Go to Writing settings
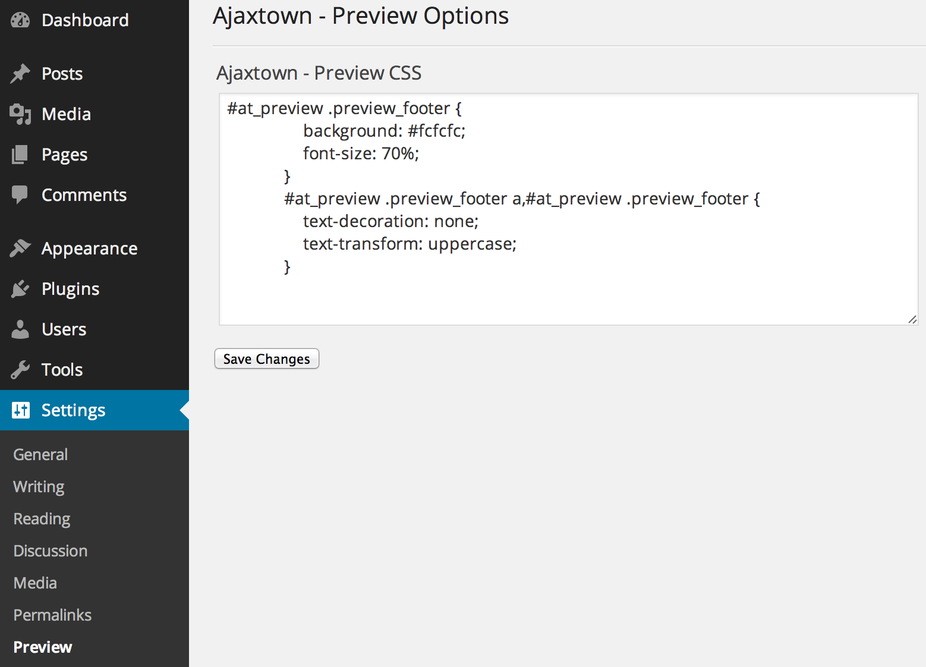Image resolution: width=926 pixels, height=667 pixels. pyautogui.click(x=39, y=487)
